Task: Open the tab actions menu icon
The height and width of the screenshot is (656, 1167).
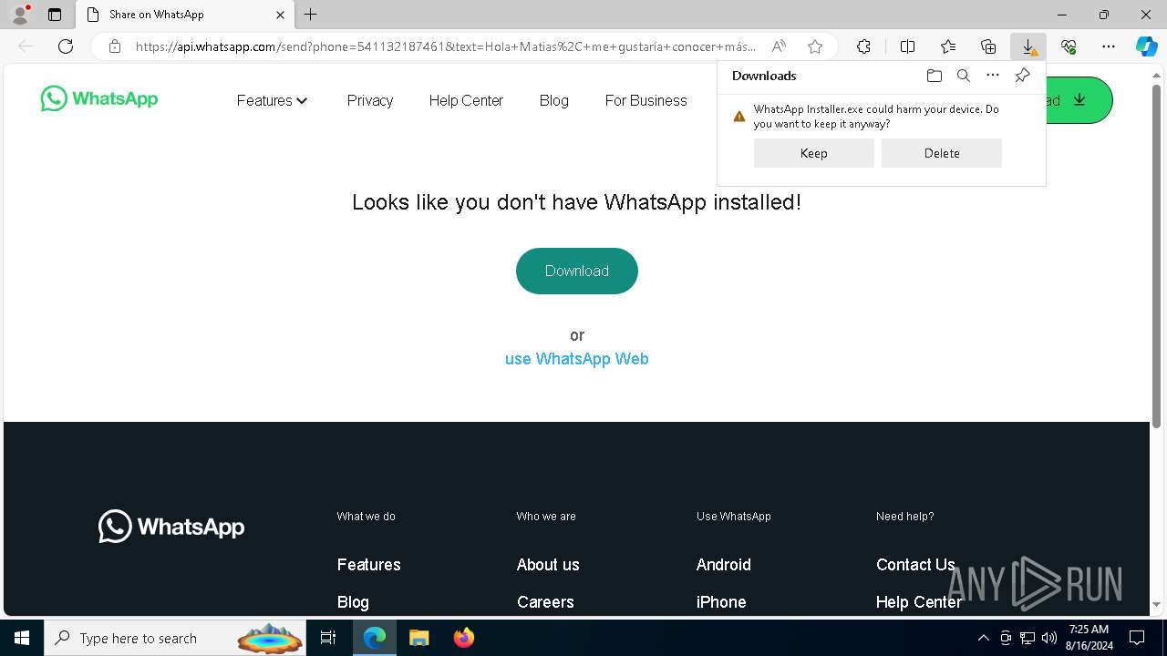Action: click(x=55, y=15)
